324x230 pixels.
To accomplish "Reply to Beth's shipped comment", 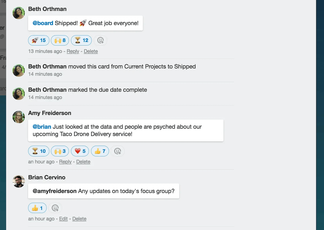I will (x=73, y=51).
